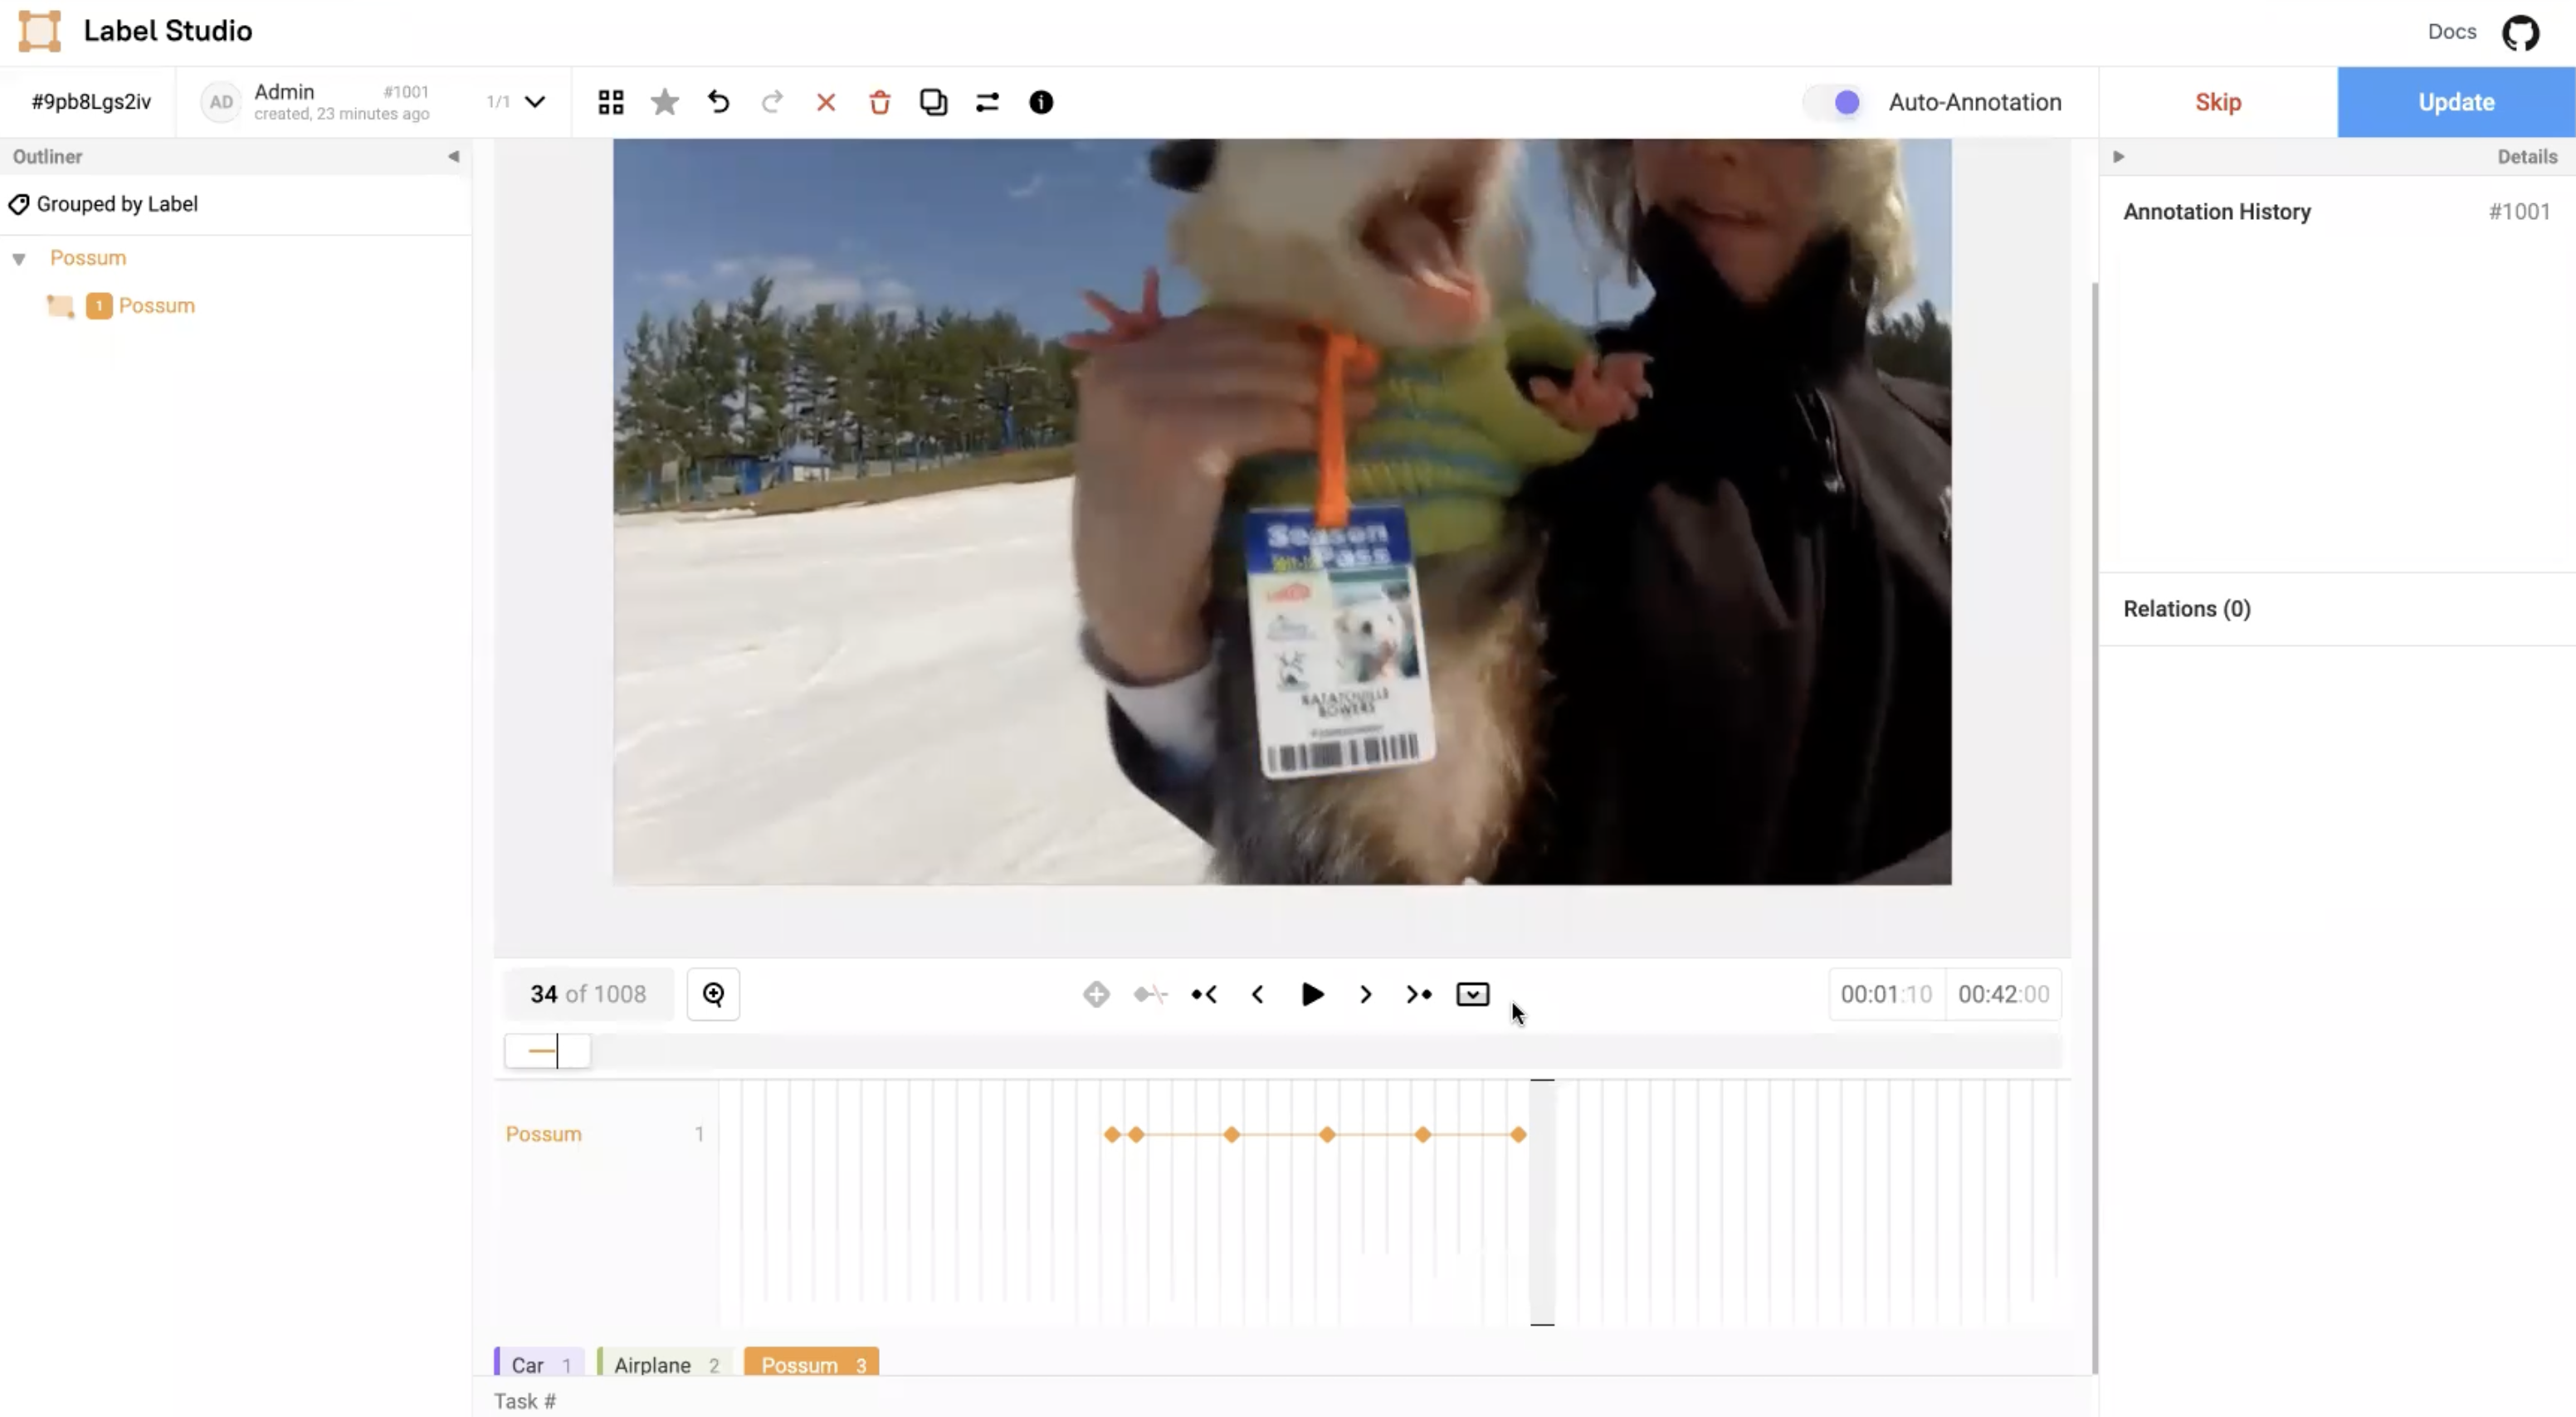Screen dimensions: 2576x1417
Task: Click the video seek bar handle
Action: [x=547, y=1051]
